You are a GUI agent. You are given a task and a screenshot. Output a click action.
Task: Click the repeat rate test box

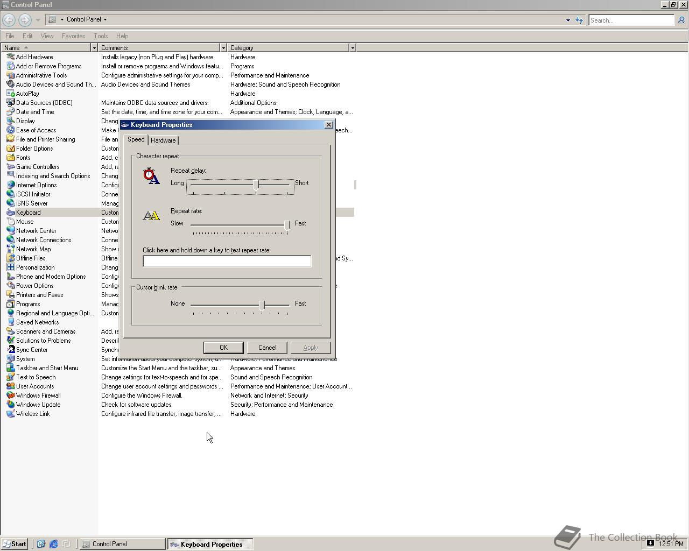pos(227,261)
